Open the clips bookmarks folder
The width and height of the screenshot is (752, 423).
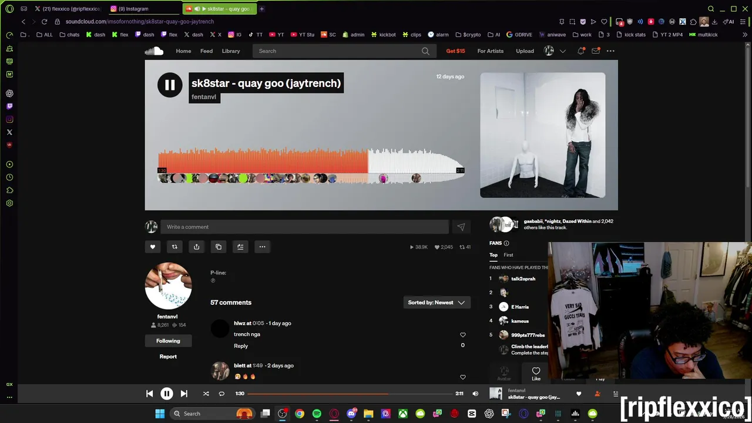point(411,35)
